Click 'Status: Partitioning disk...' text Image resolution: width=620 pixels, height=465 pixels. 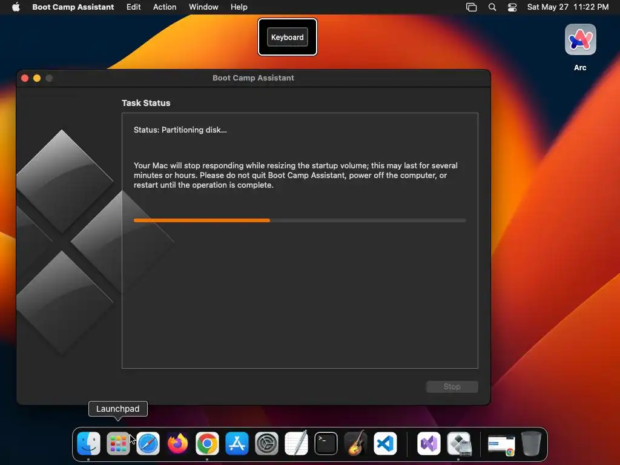(180, 130)
